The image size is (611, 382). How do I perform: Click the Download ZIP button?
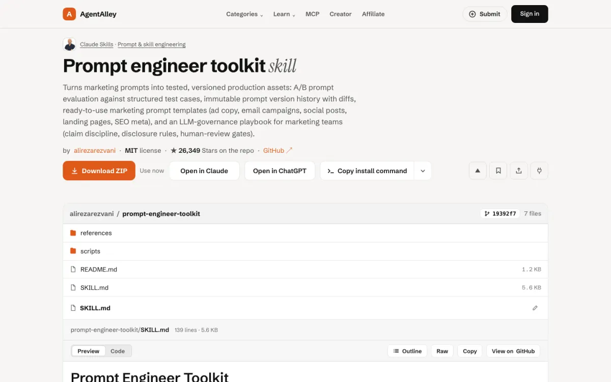point(99,171)
